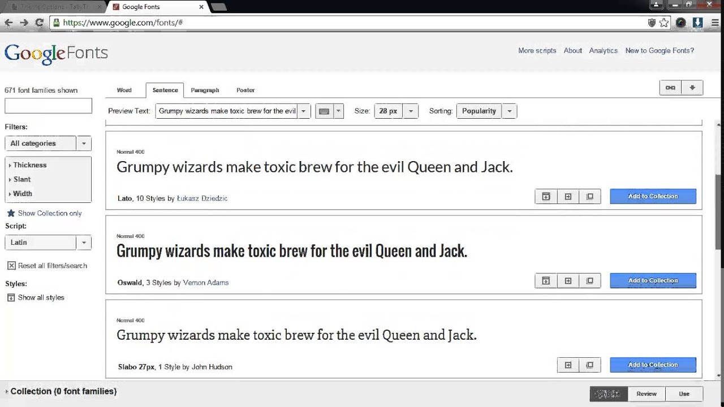Open the Analytics link

point(604,50)
